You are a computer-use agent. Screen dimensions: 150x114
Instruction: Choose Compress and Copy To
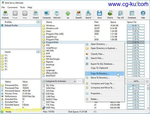pos(105,83)
